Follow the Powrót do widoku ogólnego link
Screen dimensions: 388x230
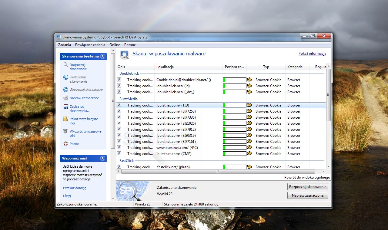click(307, 177)
